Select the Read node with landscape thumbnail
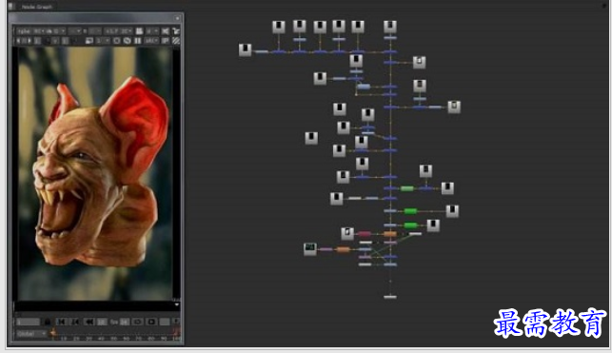The height and width of the screenshot is (353, 612). (x=310, y=249)
